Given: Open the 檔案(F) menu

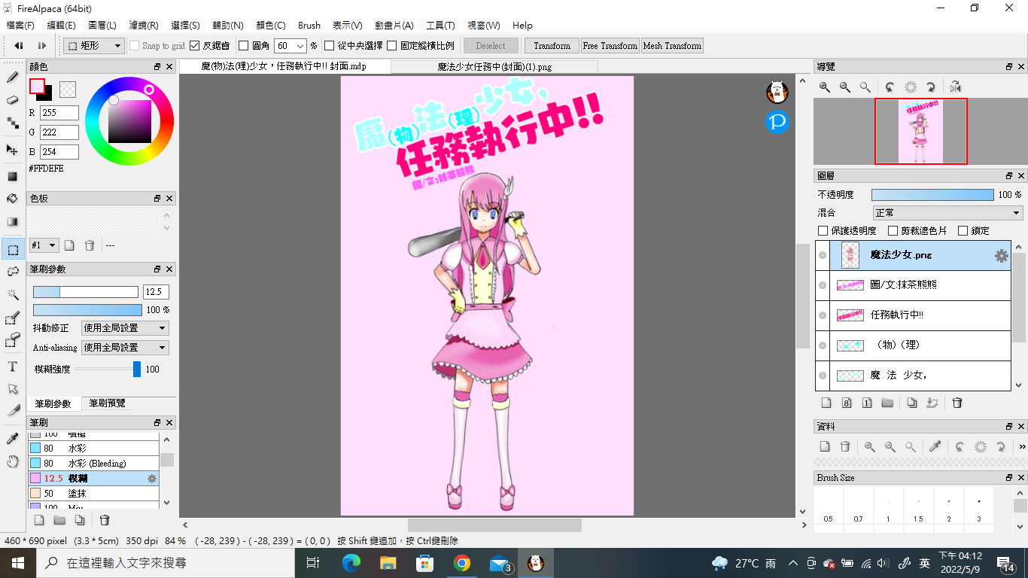Looking at the screenshot, I should pyautogui.click(x=20, y=26).
